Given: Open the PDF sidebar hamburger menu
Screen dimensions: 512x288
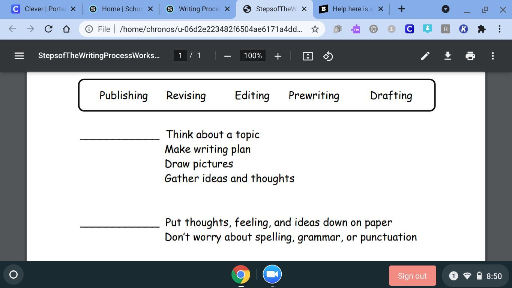Looking at the screenshot, I should [19, 56].
